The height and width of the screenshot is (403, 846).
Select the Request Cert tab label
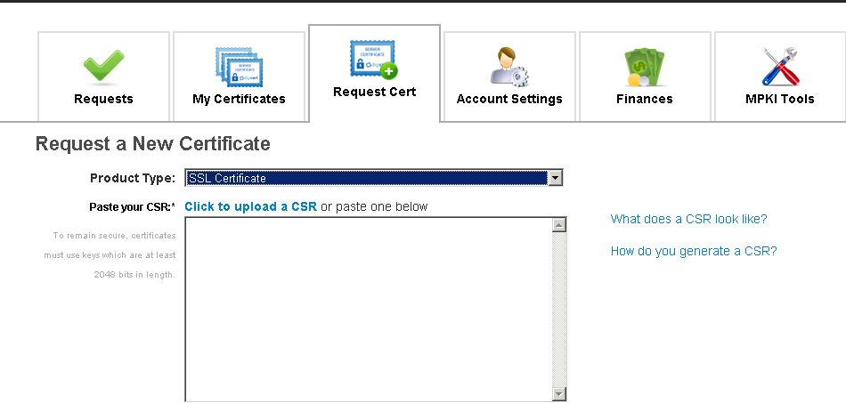[x=374, y=92]
